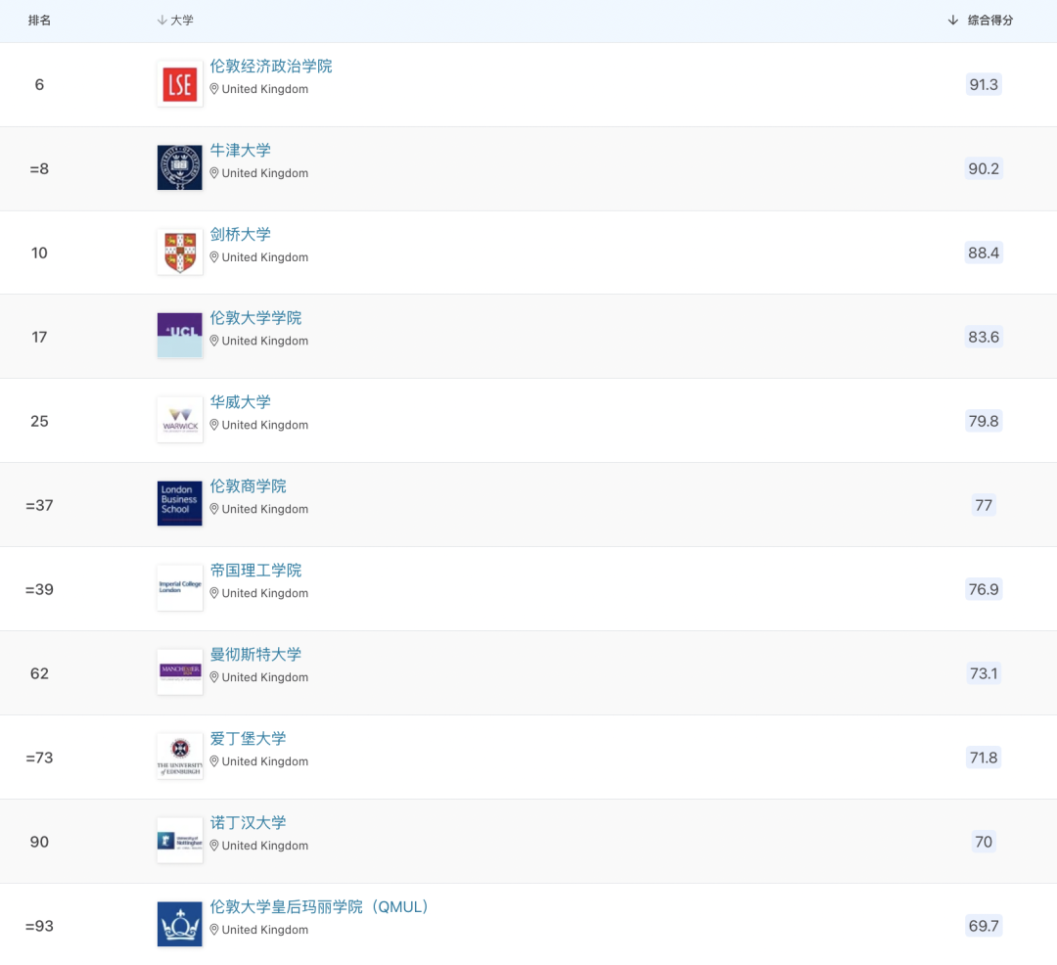Open 牛津大学 link
The height and width of the screenshot is (965, 1057).
pos(240,151)
